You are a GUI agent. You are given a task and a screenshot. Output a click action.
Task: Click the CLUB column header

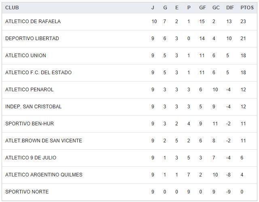(x=12, y=8)
